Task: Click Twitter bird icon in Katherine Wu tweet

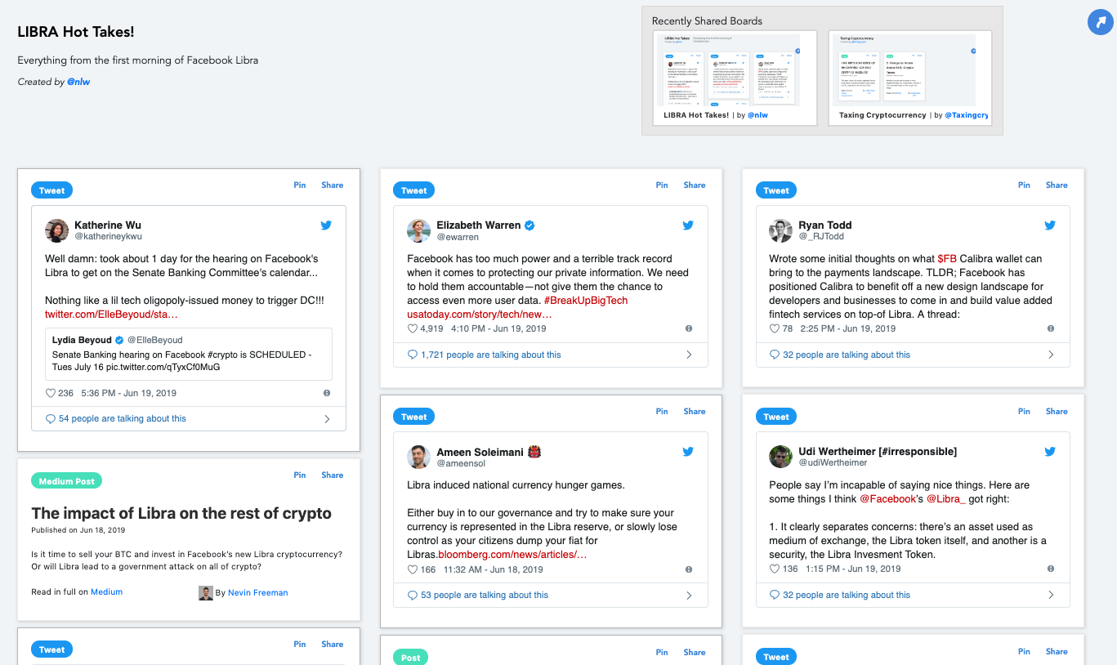Action: click(326, 225)
